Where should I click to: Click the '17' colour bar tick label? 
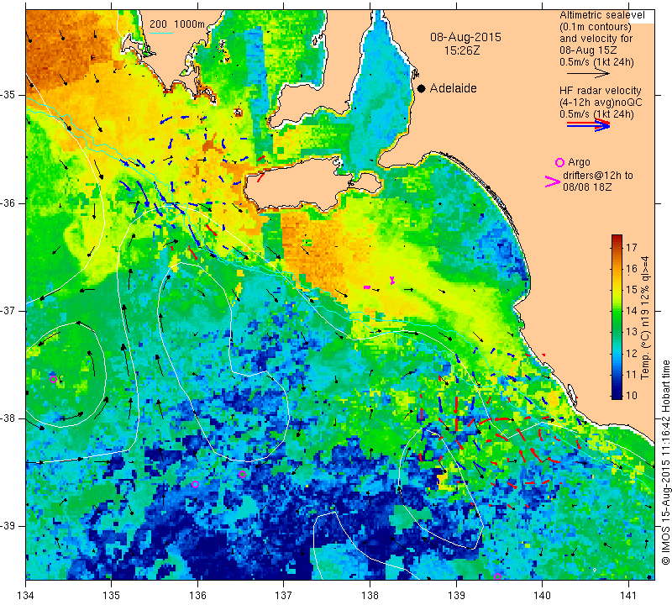point(632,247)
